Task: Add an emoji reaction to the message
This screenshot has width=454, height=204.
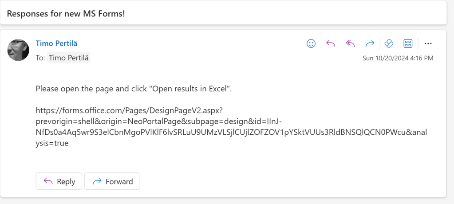Action: click(x=311, y=43)
